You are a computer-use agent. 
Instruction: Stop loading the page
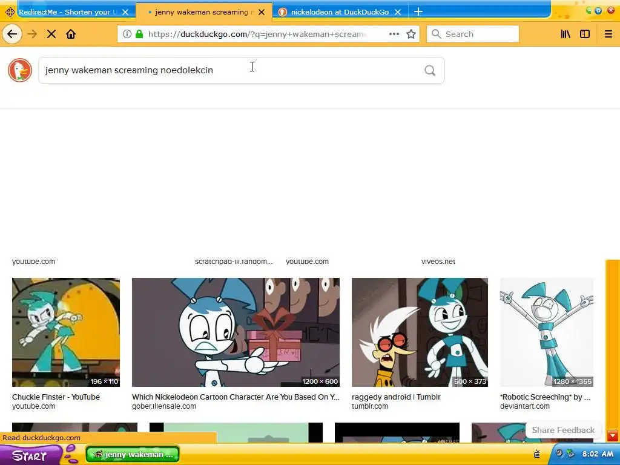point(51,34)
